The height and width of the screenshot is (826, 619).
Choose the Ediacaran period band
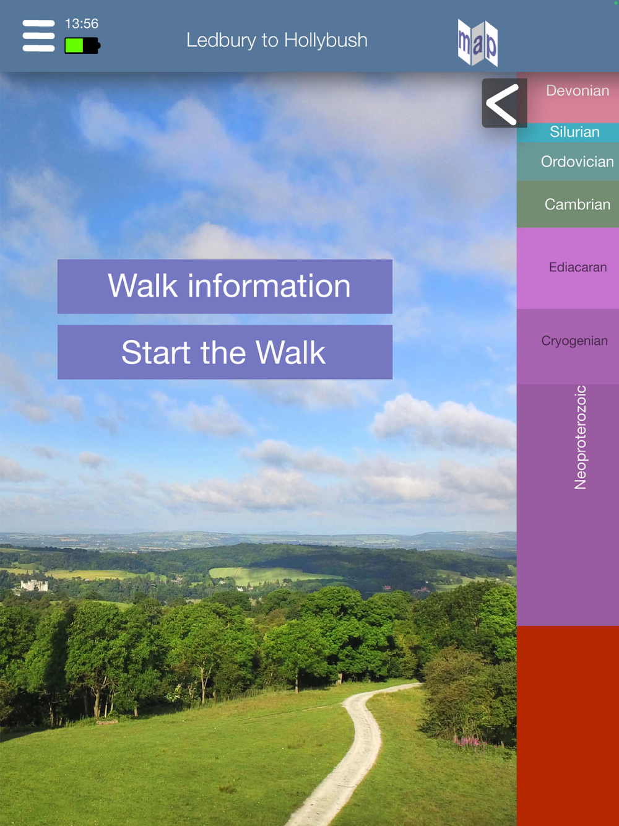point(568,268)
